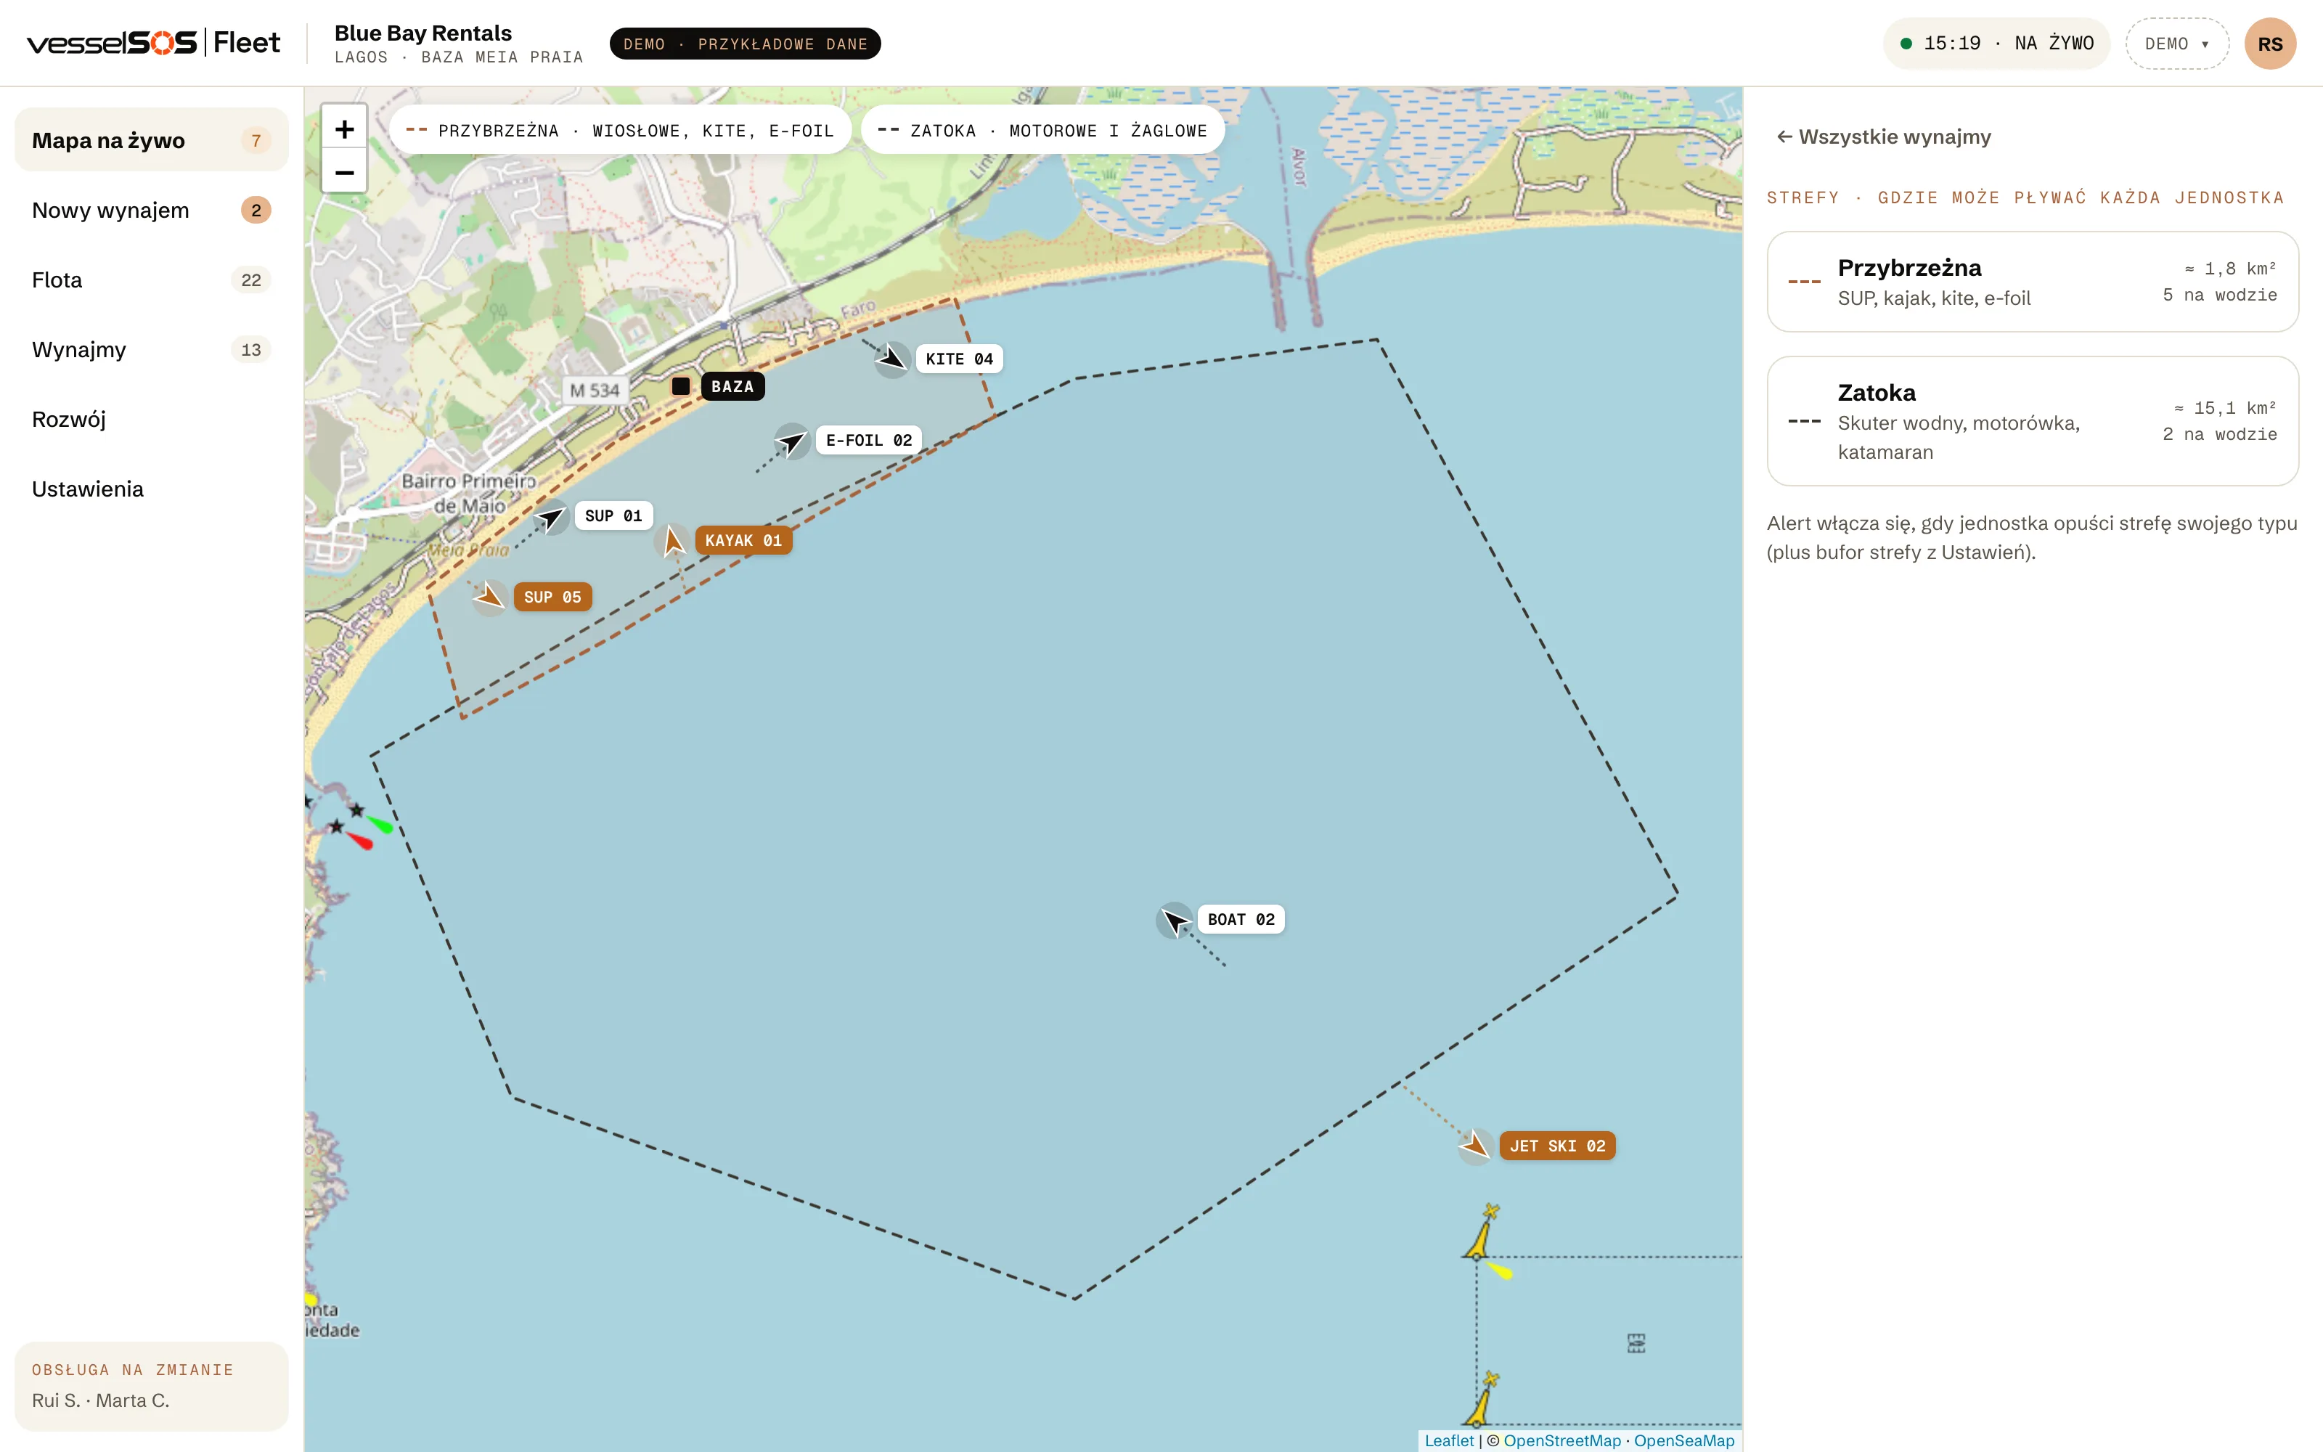Click the KITE 04 label

[x=959, y=359]
